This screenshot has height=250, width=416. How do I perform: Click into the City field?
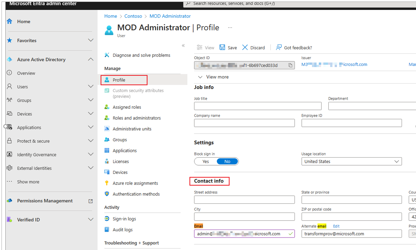coord(244,217)
